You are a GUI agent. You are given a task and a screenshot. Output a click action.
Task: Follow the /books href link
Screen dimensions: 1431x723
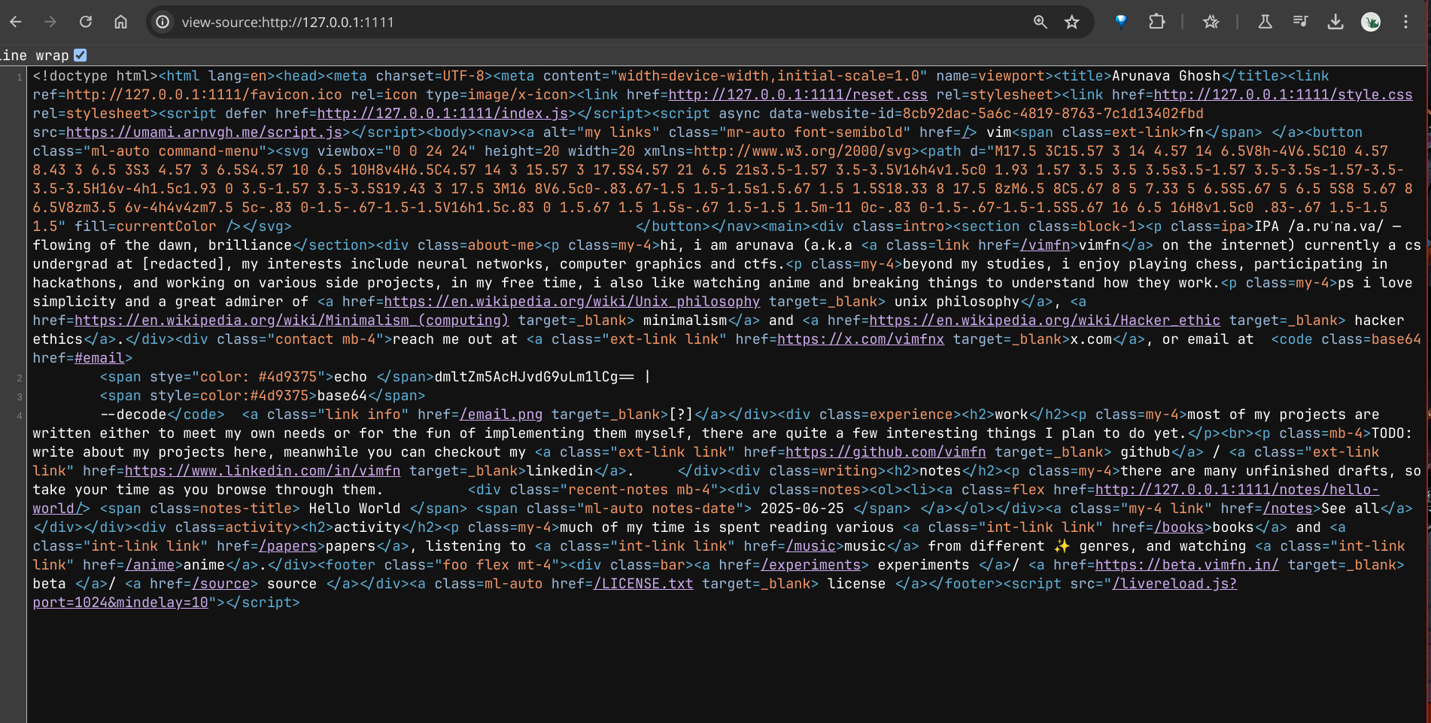pos(1178,527)
